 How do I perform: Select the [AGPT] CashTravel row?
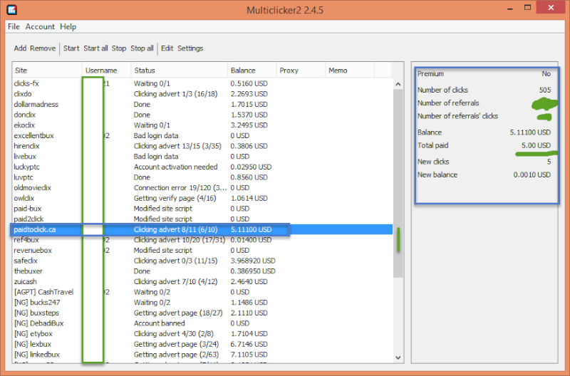202,292
